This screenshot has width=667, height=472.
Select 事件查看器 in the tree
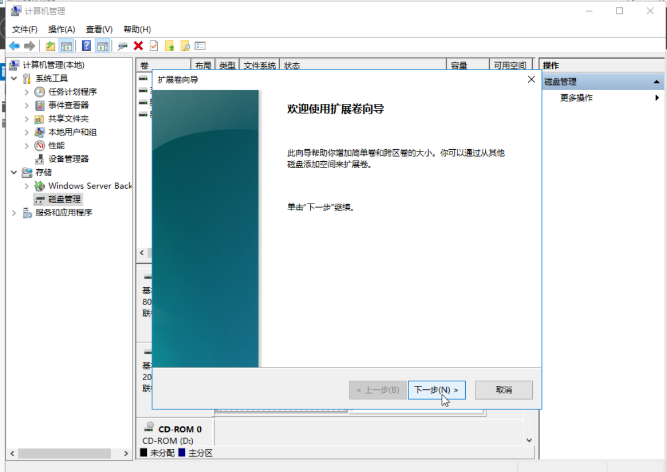[68, 105]
